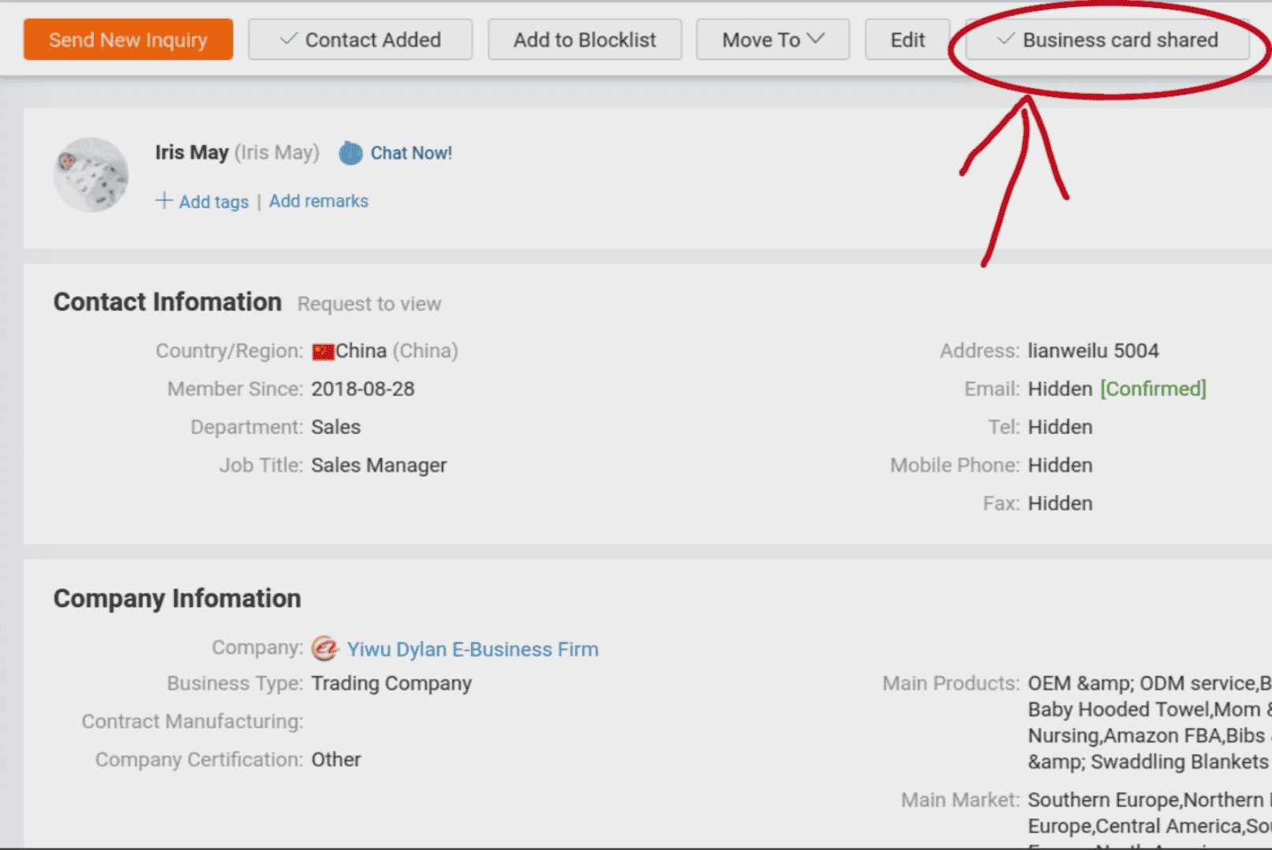Open Iris May's profile avatar

[x=91, y=175]
